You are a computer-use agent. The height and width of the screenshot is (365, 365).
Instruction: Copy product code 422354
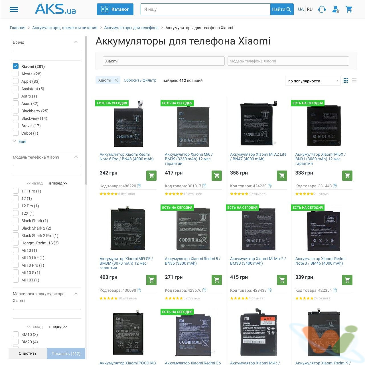coord(335,290)
